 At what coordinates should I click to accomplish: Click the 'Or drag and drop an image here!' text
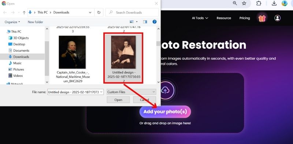coord(165,123)
